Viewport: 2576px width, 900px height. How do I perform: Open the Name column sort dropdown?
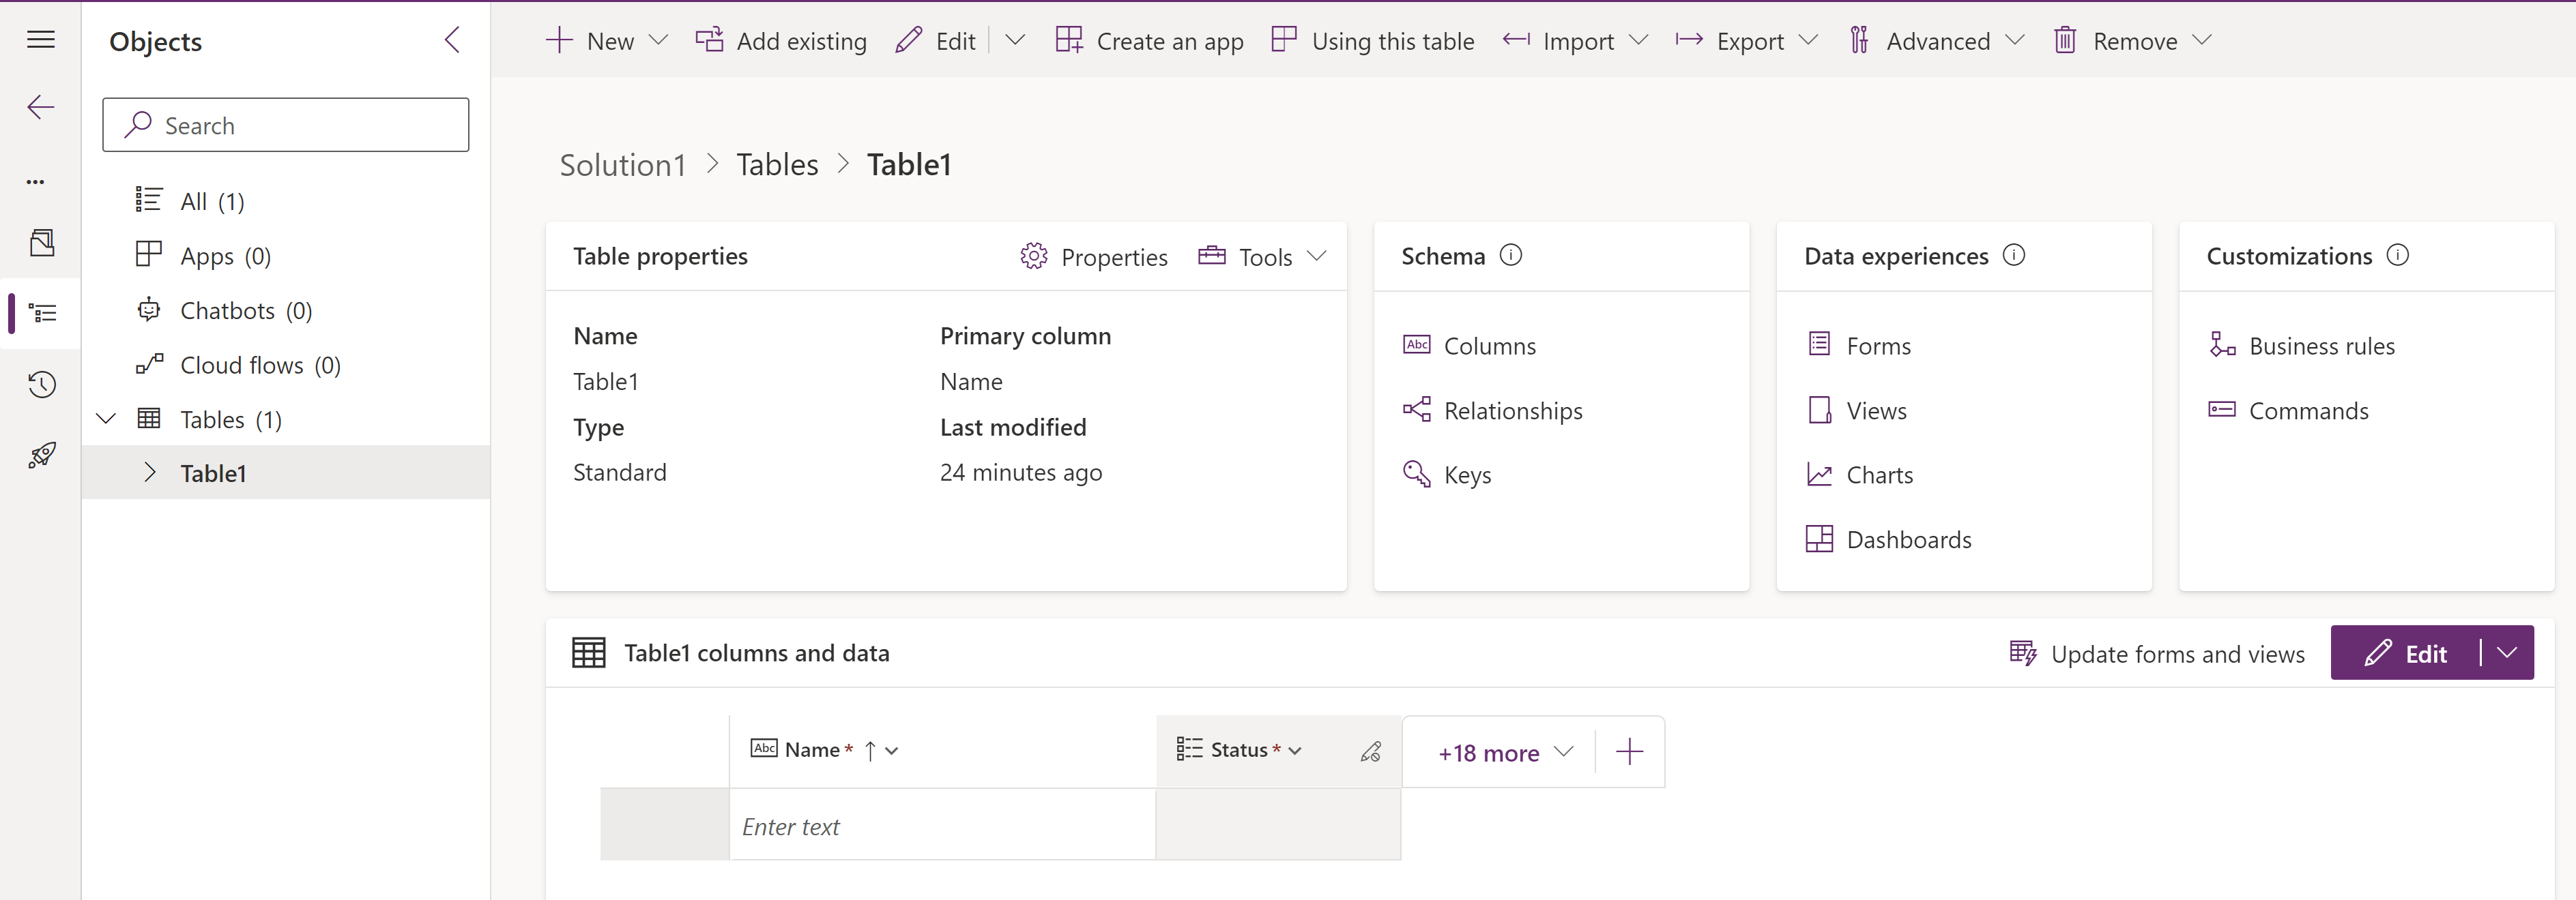point(892,750)
